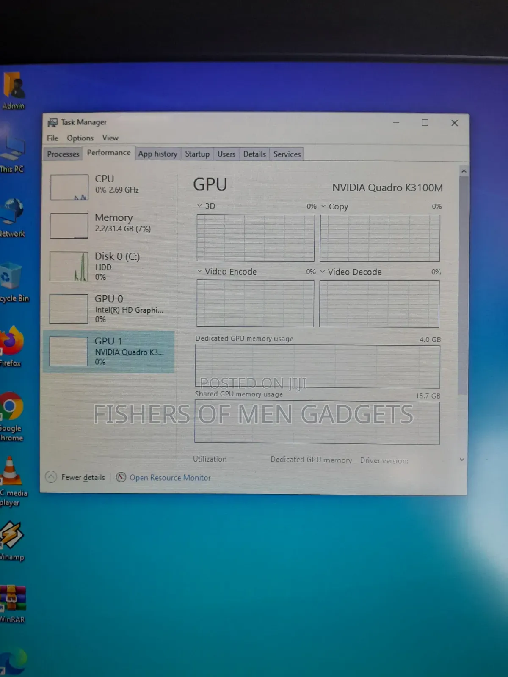
Task: Launch Microsoft Edge desktop icon at bottom
Action: tap(13, 661)
